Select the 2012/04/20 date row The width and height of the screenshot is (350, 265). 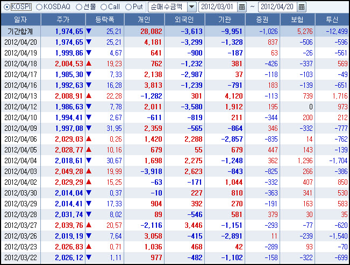pyautogui.click(x=175, y=42)
